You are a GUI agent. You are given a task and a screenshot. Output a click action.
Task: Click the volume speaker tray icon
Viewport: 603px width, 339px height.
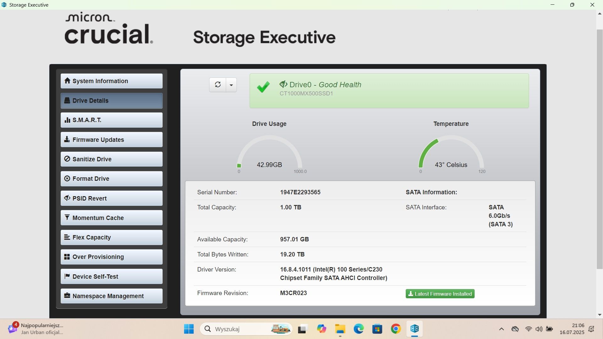(539, 329)
